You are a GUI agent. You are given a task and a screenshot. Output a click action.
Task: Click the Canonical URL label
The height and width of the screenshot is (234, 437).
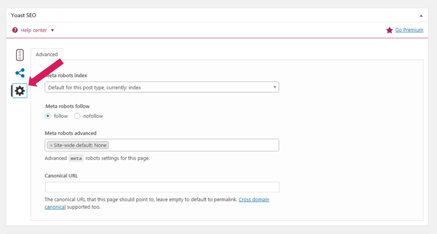tap(61, 176)
